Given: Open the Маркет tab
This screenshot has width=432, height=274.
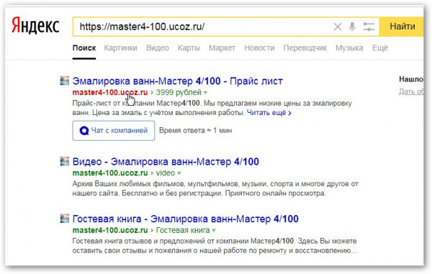Looking at the screenshot, I should (222, 48).
